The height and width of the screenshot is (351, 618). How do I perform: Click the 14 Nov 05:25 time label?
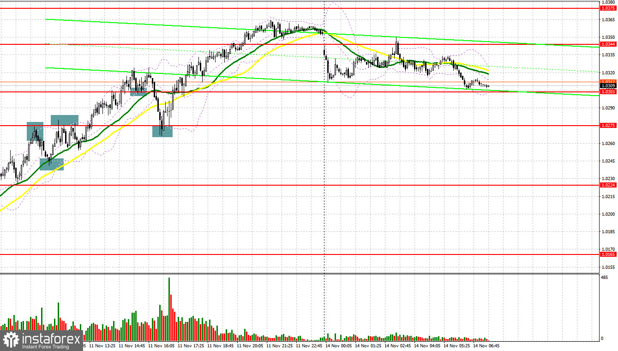pos(457,345)
